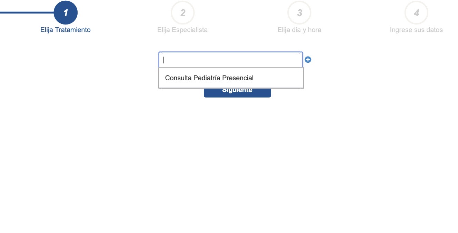Click the blue plus icon beside treatment field
This screenshot has height=233, width=458.
point(308,60)
